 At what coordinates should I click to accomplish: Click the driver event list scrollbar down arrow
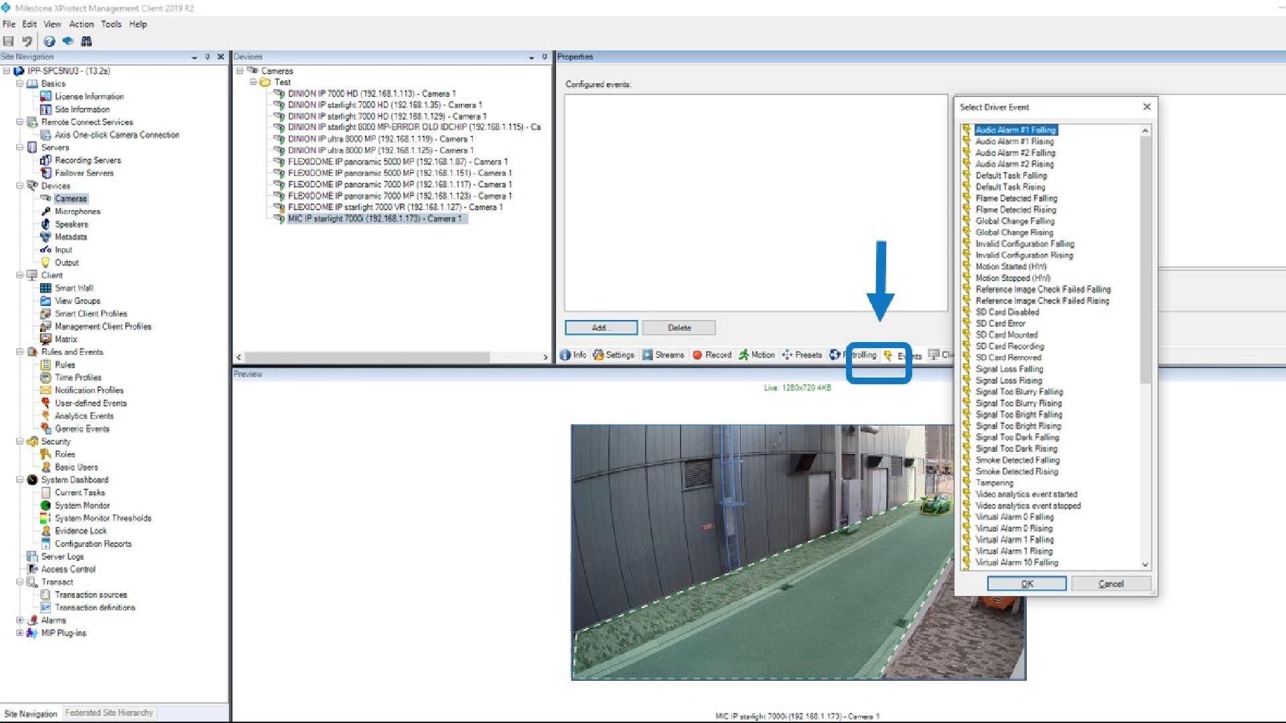click(1145, 564)
